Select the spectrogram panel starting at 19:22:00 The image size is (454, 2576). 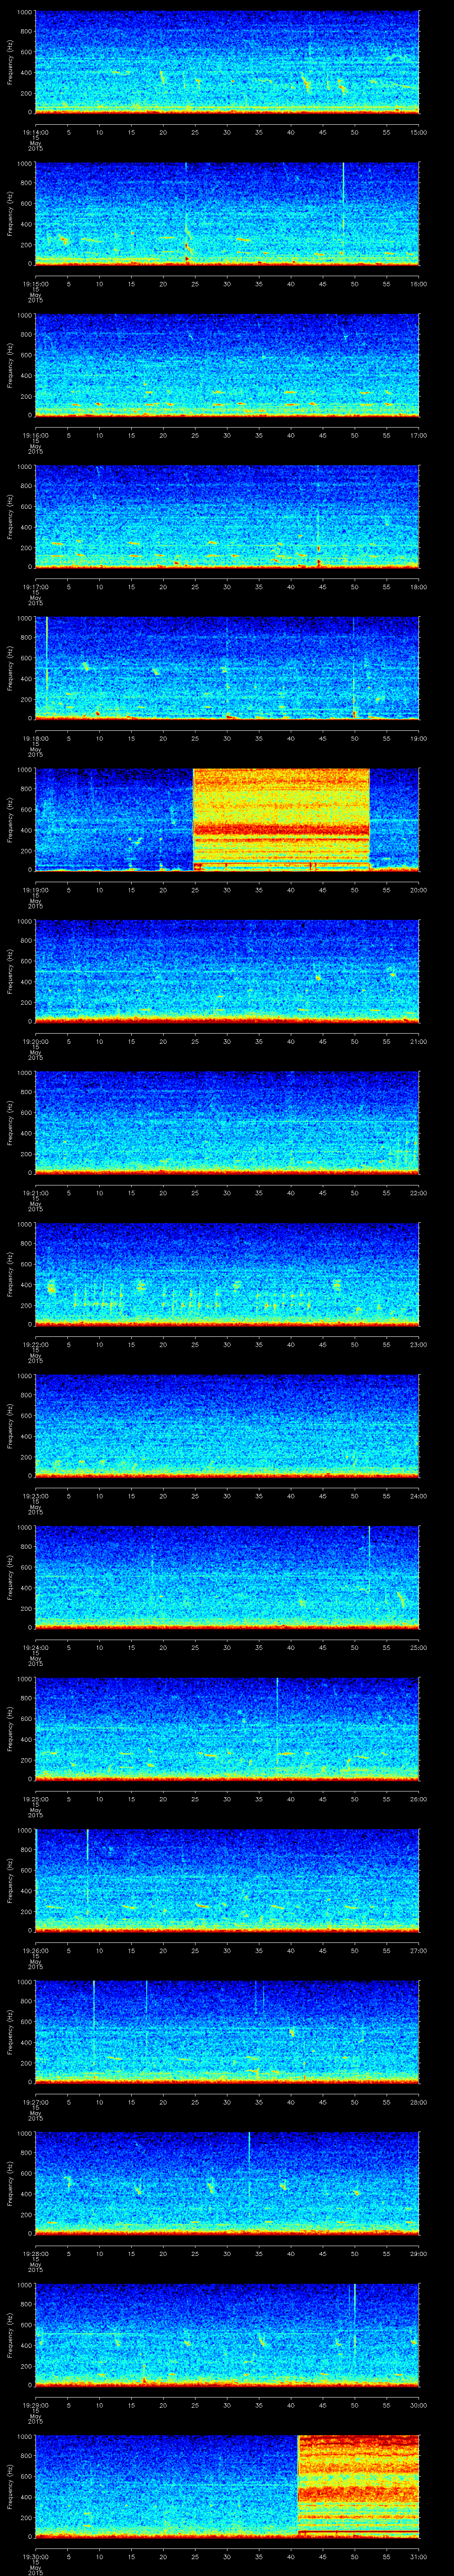pos(227,1274)
